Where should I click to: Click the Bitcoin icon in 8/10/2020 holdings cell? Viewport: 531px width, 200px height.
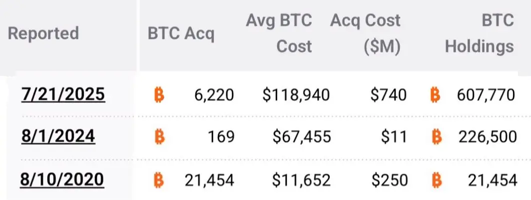438,180
